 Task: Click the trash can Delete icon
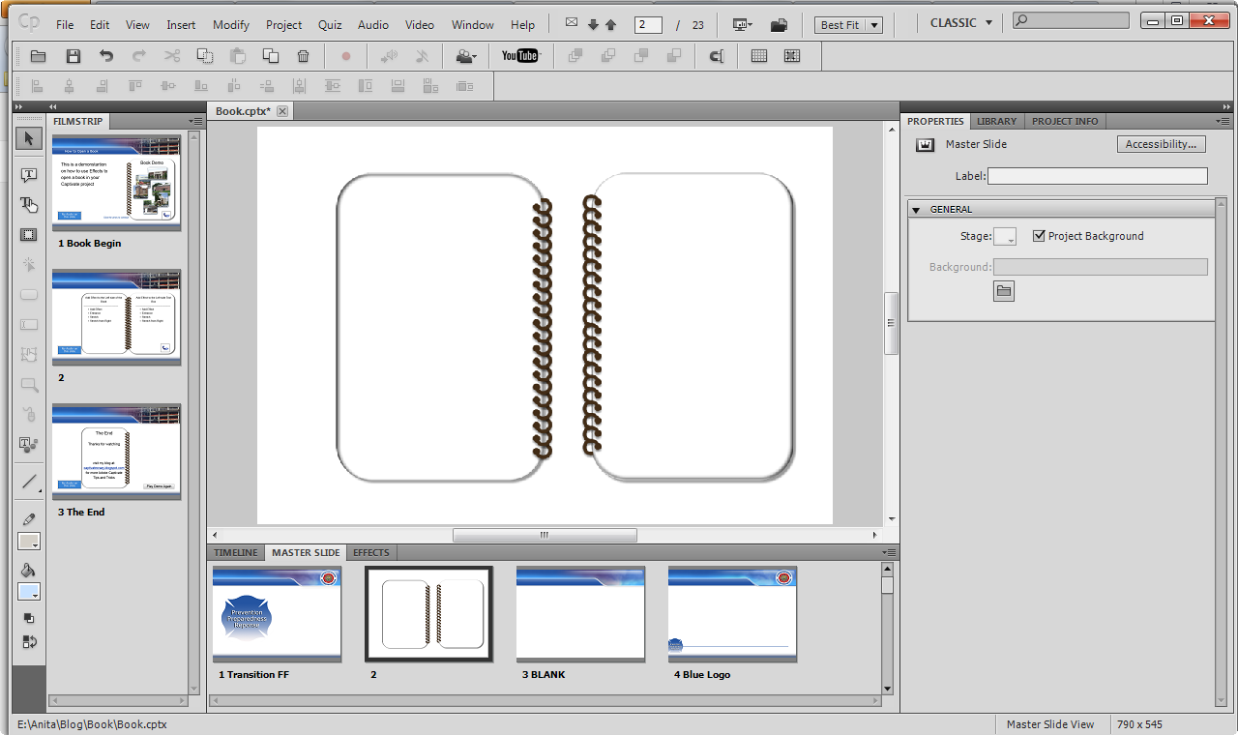point(304,56)
